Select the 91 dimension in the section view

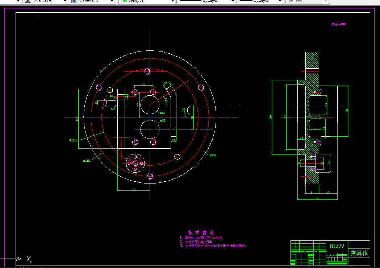[x=317, y=199]
